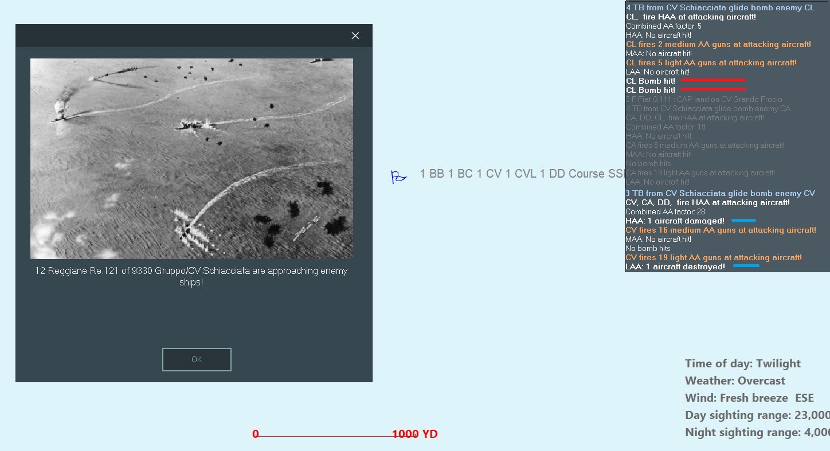Screen dimensions: 830x451
Task: Select 'LAA: 1 aircraft destroyed!' log entry
Action: click(x=675, y=266)
